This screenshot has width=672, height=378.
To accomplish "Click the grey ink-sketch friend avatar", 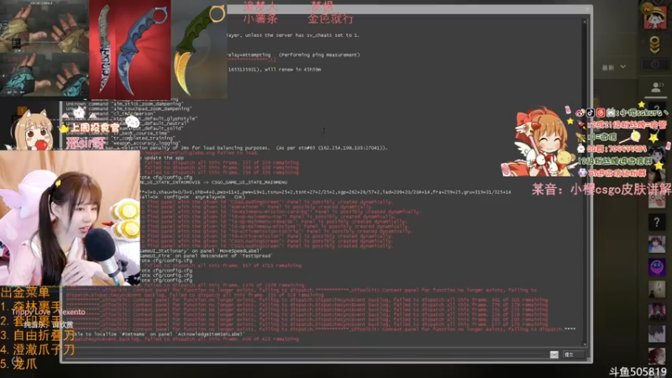I will click(657, 289).
